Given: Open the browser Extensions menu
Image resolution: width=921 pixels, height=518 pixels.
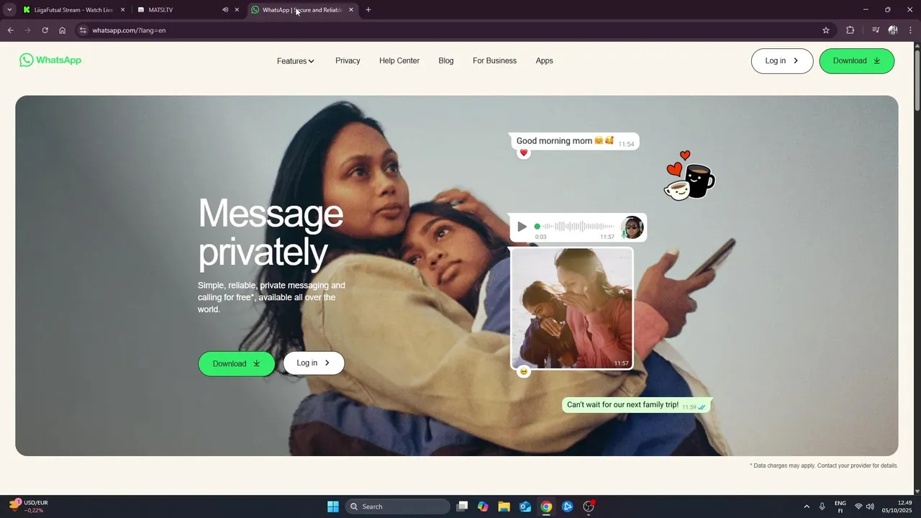Looking at the screenshot, I should [850, 30].
